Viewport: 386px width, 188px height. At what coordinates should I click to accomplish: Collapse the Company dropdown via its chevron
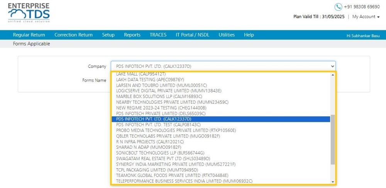[x=333, y=66]
